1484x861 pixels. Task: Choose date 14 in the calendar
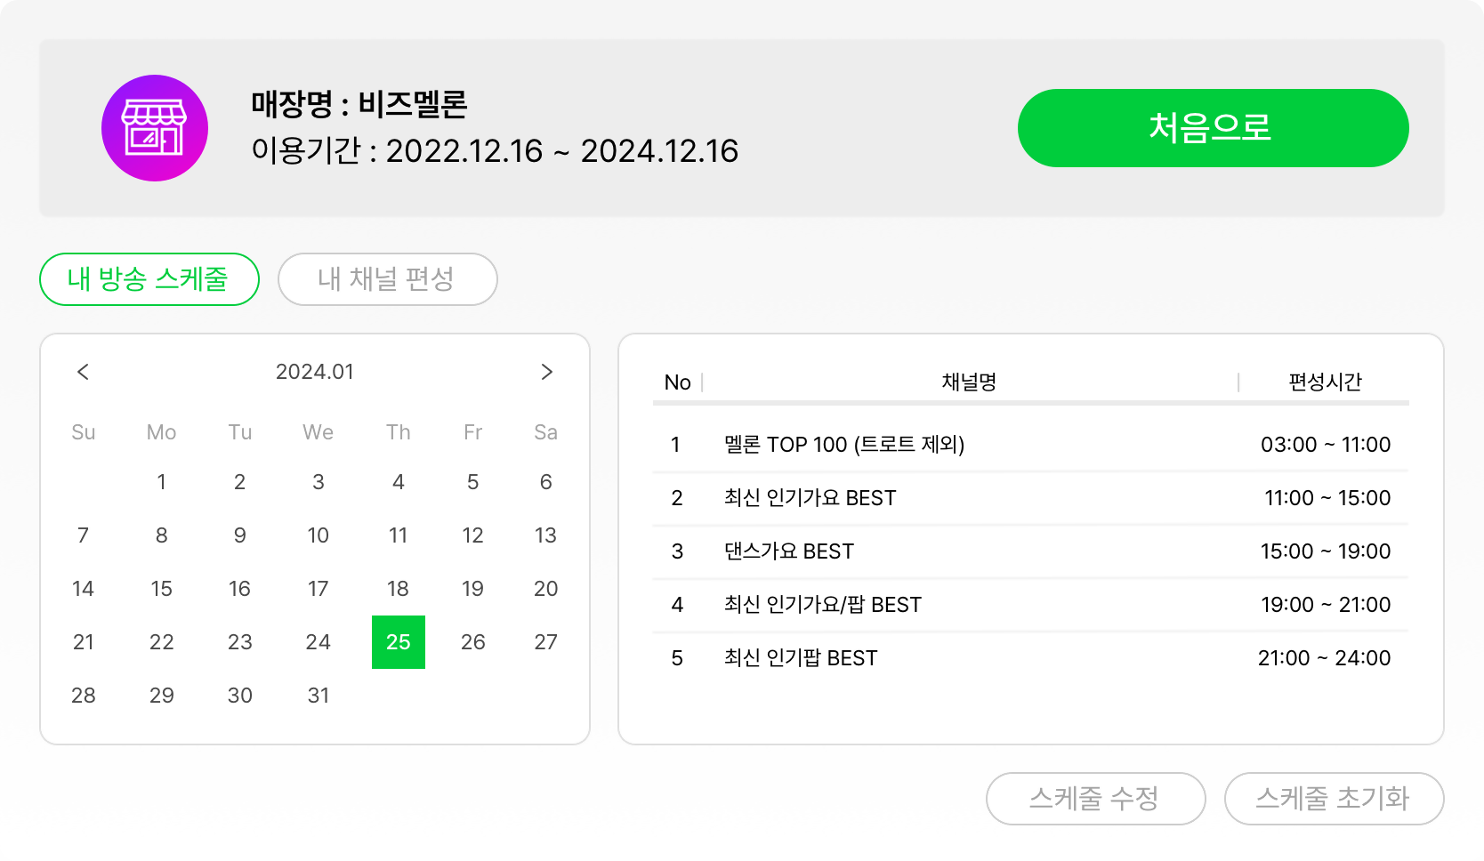click(x=83, y=589)
